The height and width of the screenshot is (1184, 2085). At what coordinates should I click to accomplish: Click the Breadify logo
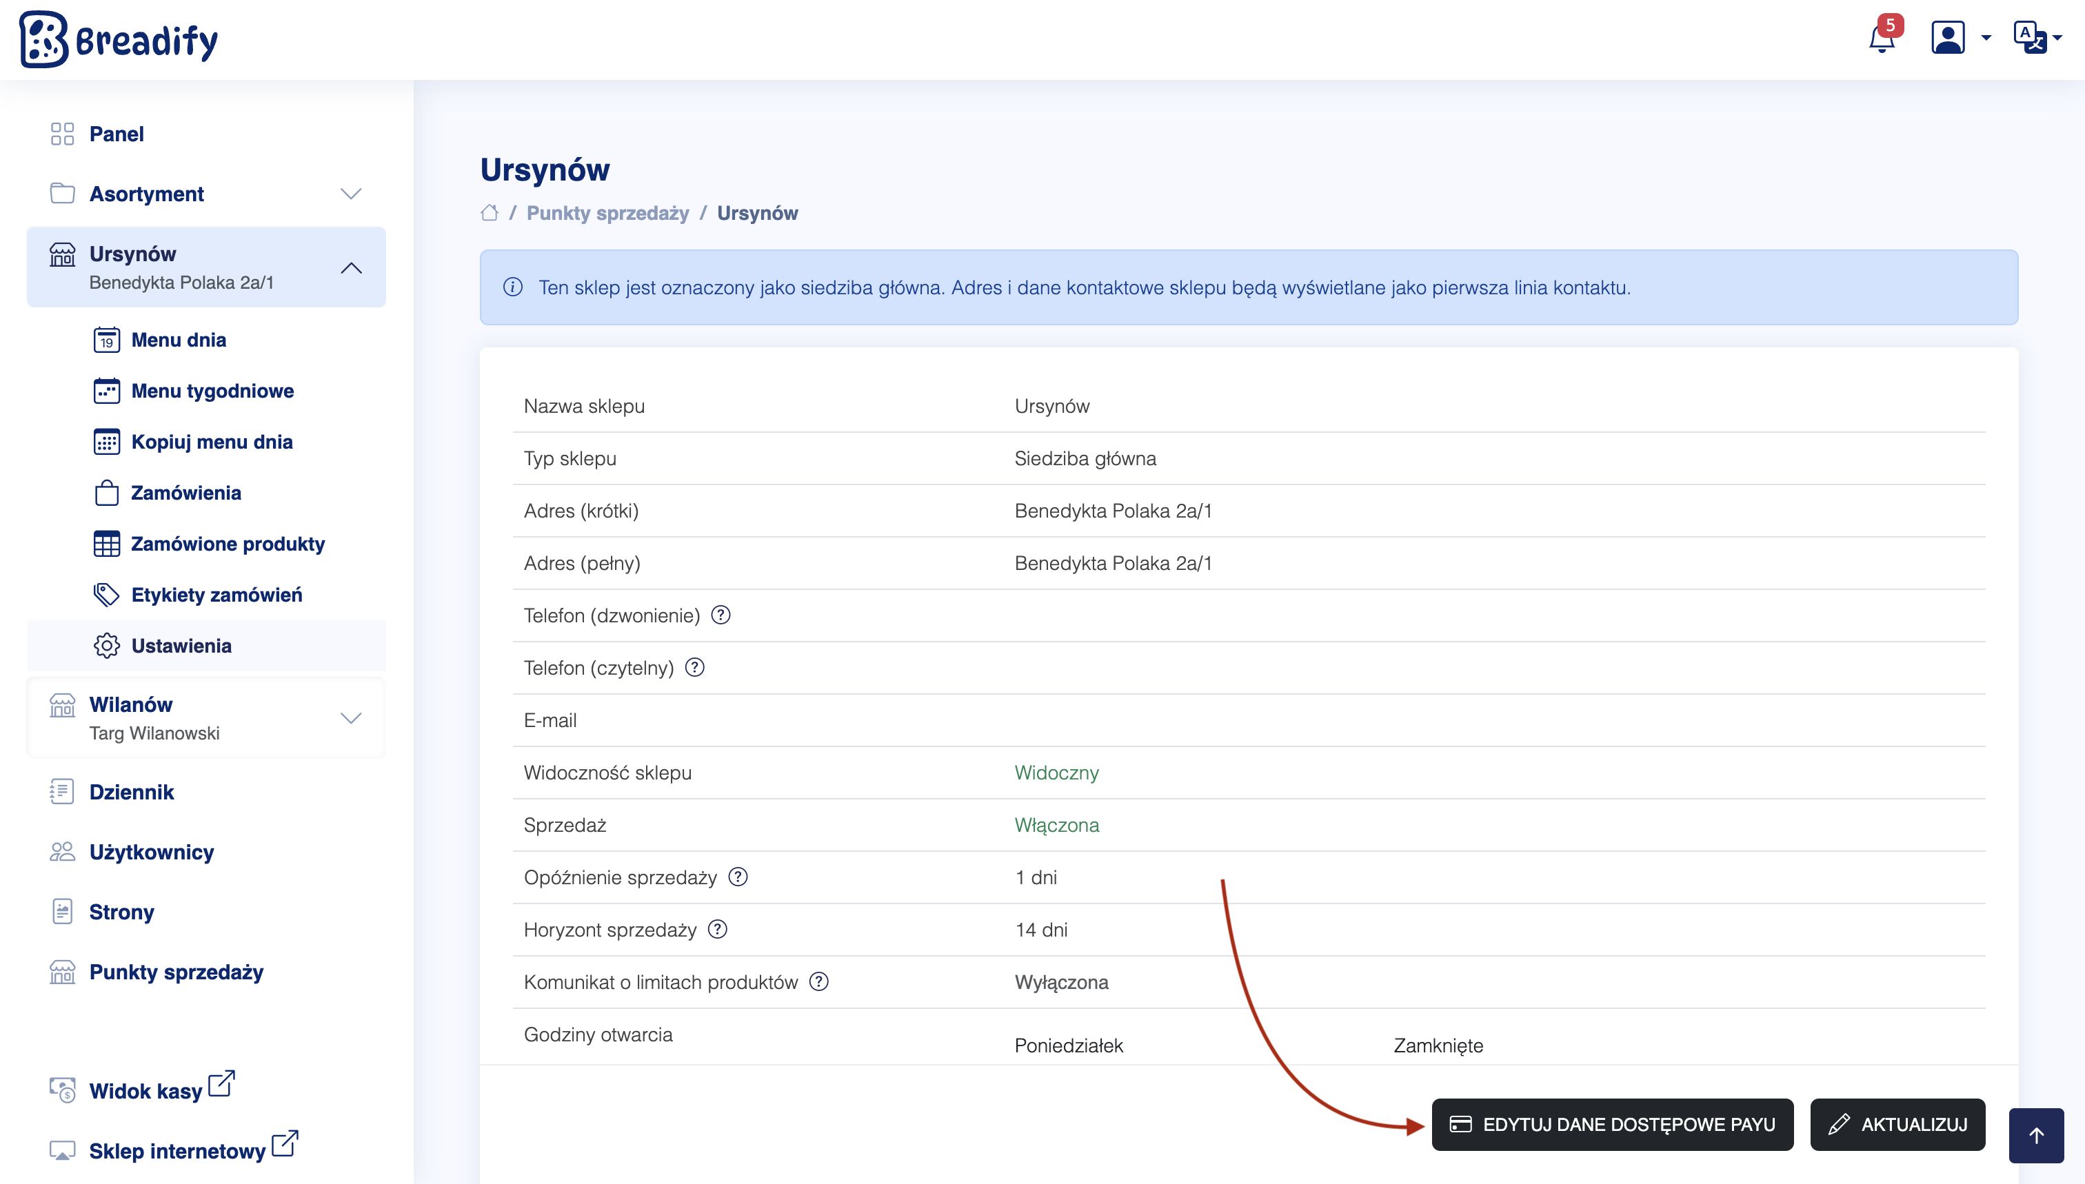119,39
